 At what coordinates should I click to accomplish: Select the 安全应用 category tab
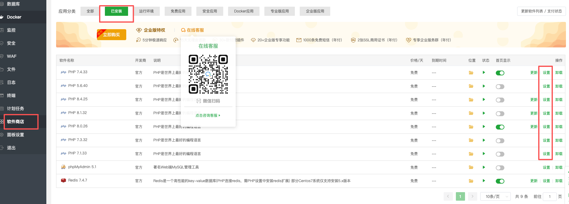(x=210, y=11)
